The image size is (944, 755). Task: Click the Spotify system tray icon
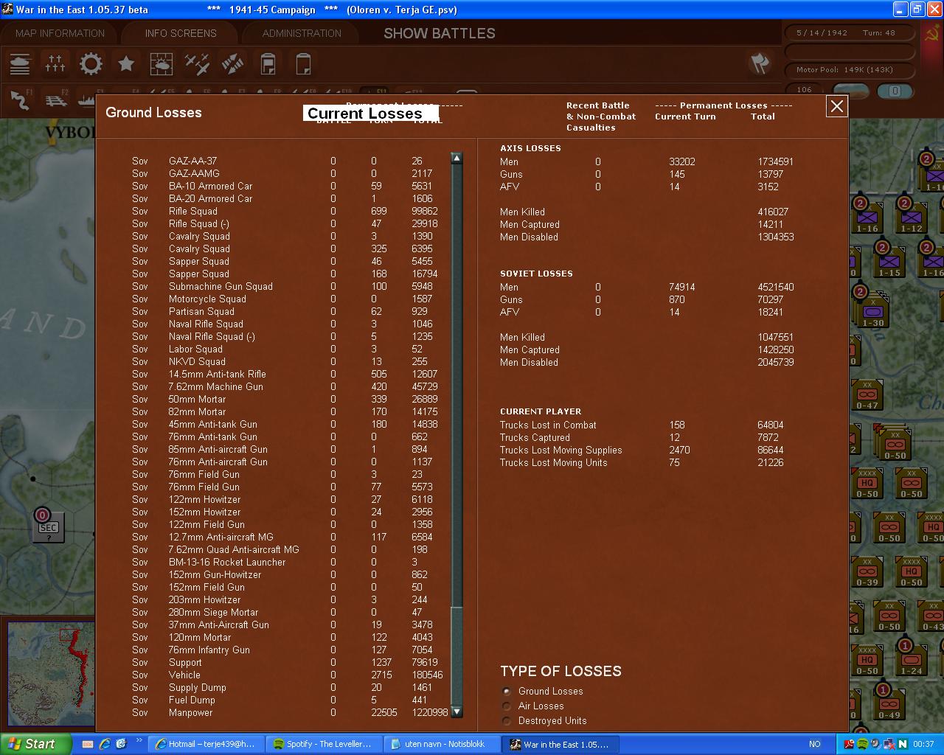coord(862,744)
